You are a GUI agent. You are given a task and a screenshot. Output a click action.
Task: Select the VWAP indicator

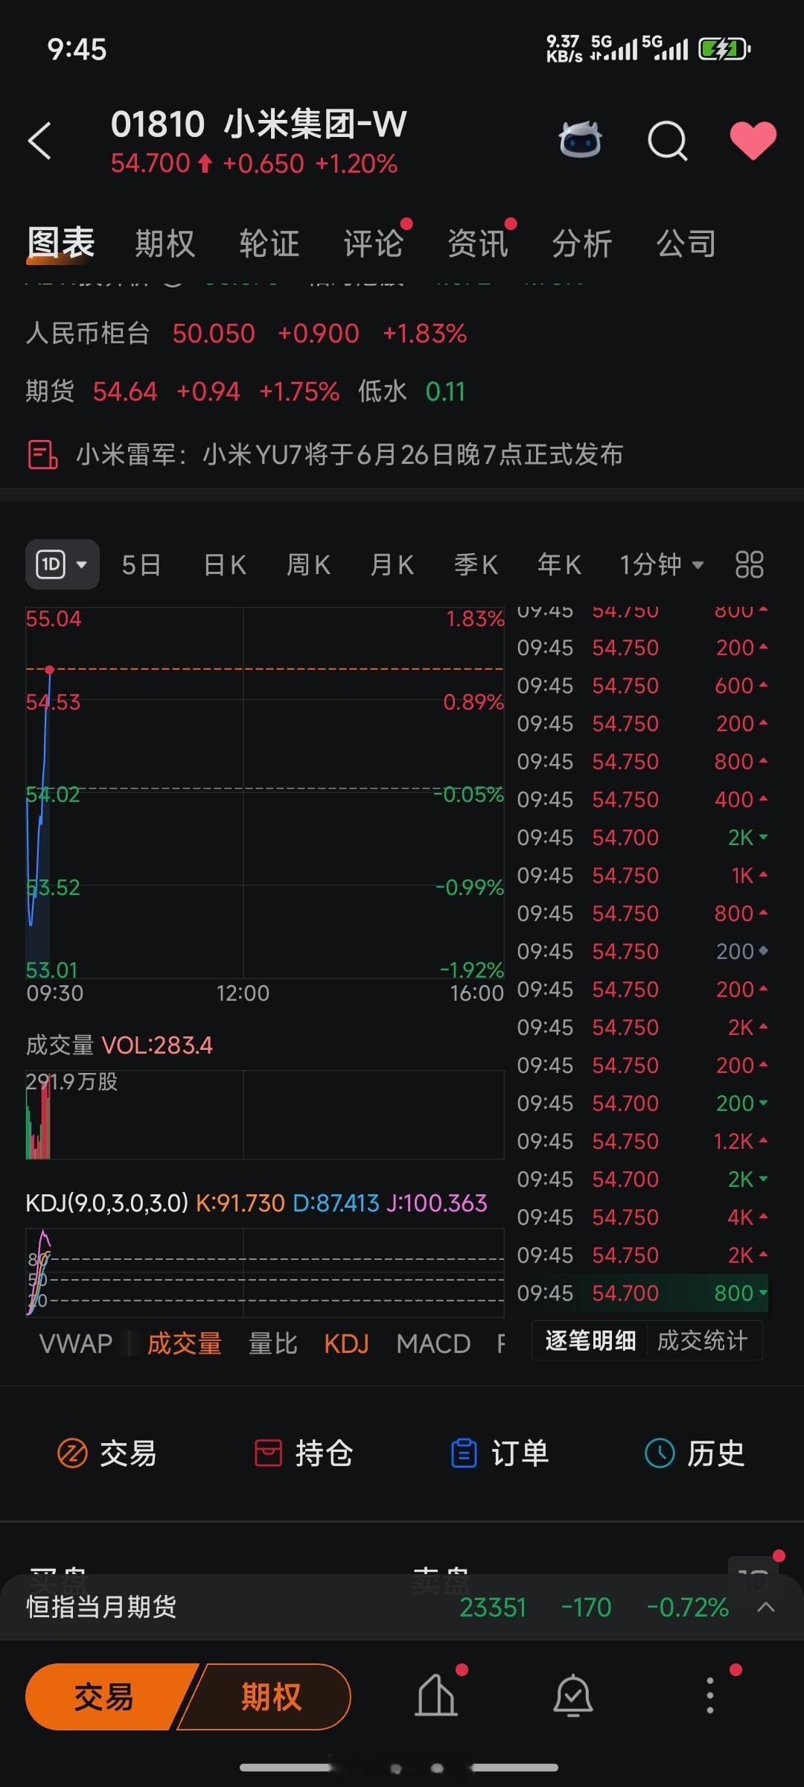[x=75, y=1343]
